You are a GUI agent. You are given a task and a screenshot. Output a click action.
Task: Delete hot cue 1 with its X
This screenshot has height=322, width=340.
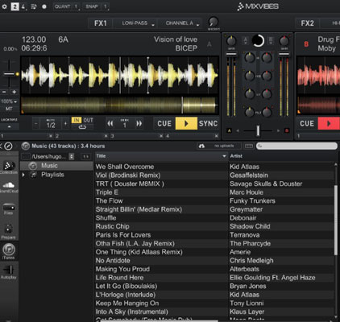coord(50,136)
